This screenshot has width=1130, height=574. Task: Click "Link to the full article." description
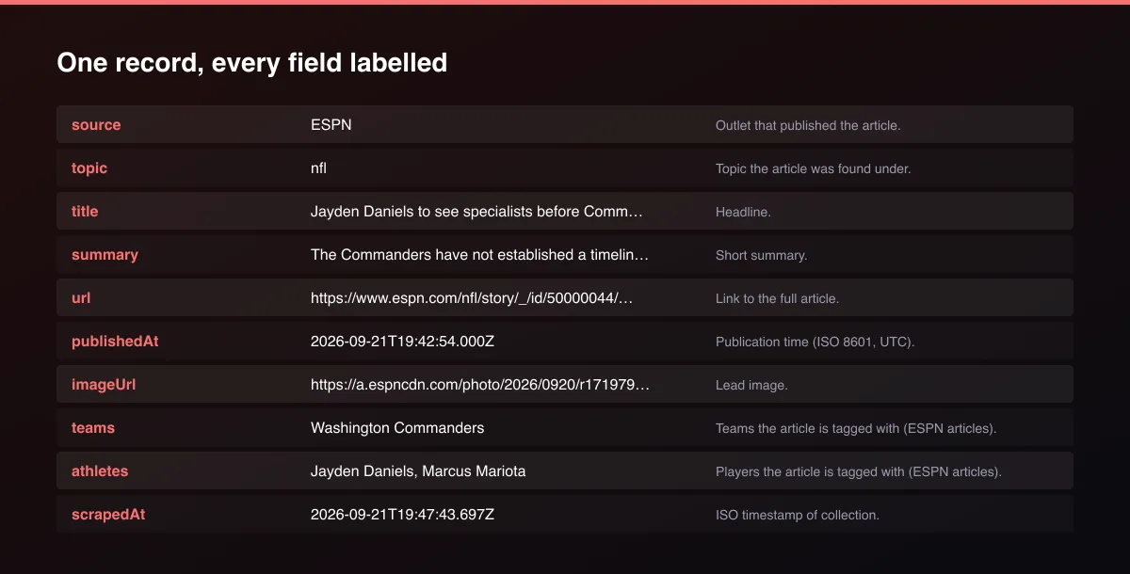click(777, 298)
